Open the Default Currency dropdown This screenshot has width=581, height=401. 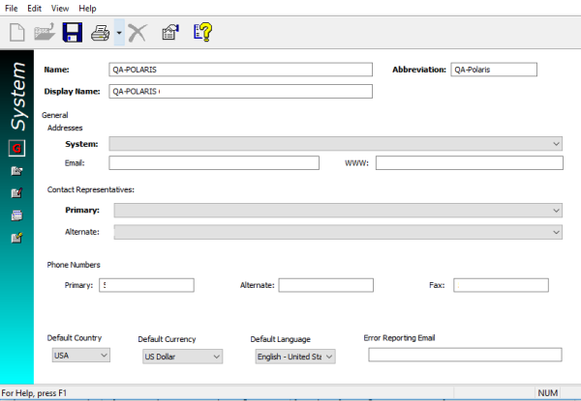216,356
